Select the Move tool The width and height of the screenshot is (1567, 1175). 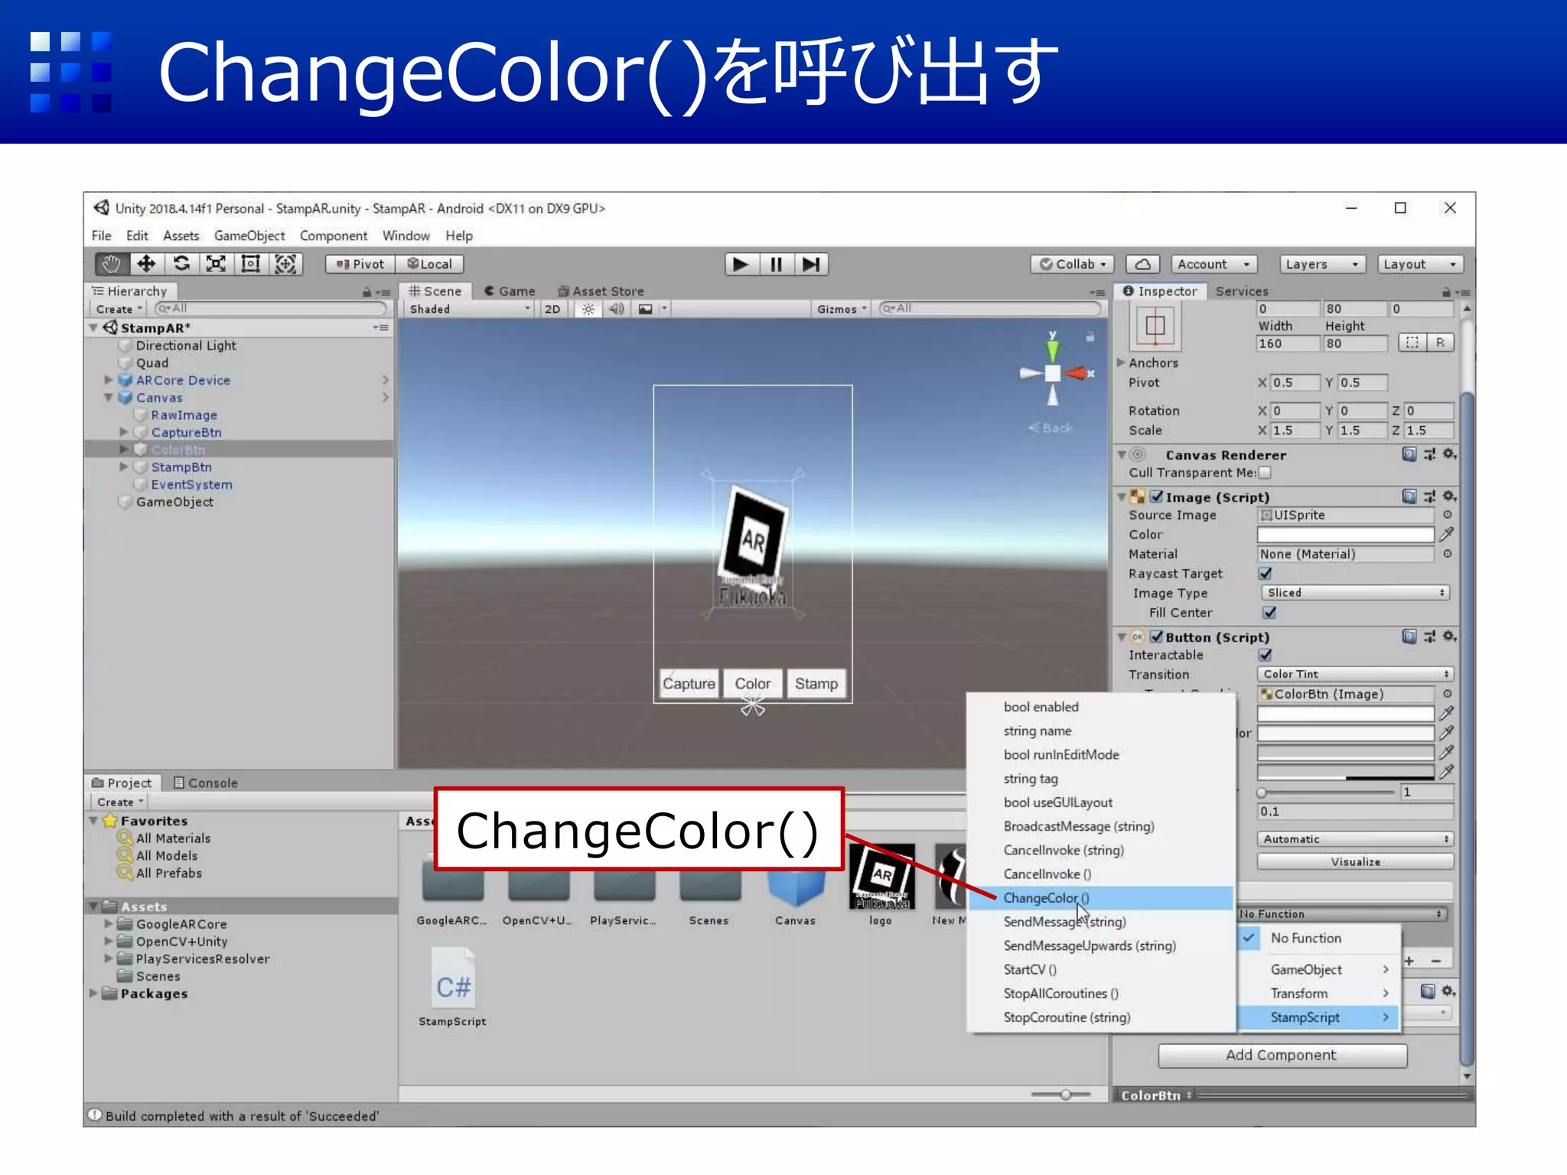click(x=146, y=264)
